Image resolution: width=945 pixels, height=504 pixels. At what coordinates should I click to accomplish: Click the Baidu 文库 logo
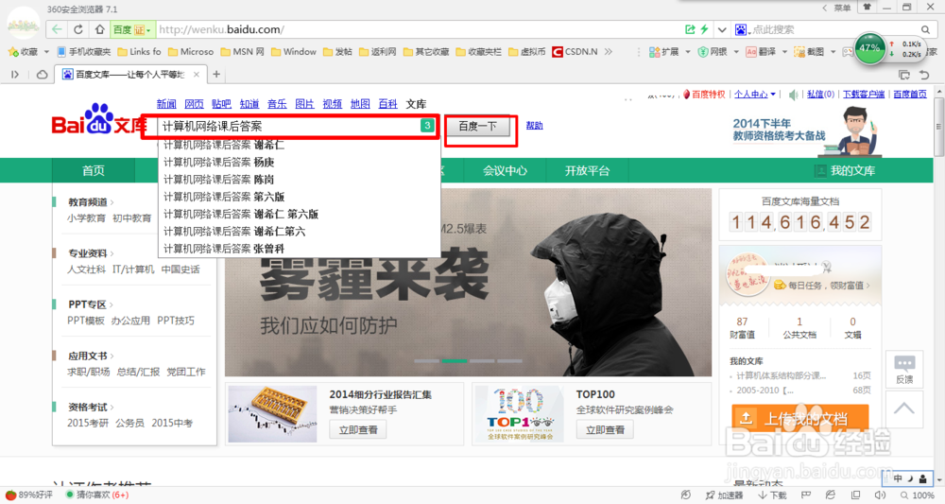point(100,119)
